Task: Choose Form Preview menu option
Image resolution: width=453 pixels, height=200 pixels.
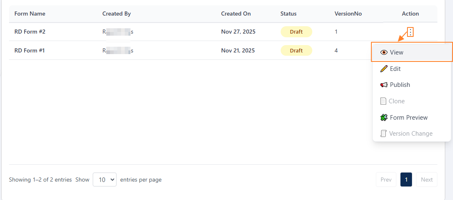Action: pos(409,118)
